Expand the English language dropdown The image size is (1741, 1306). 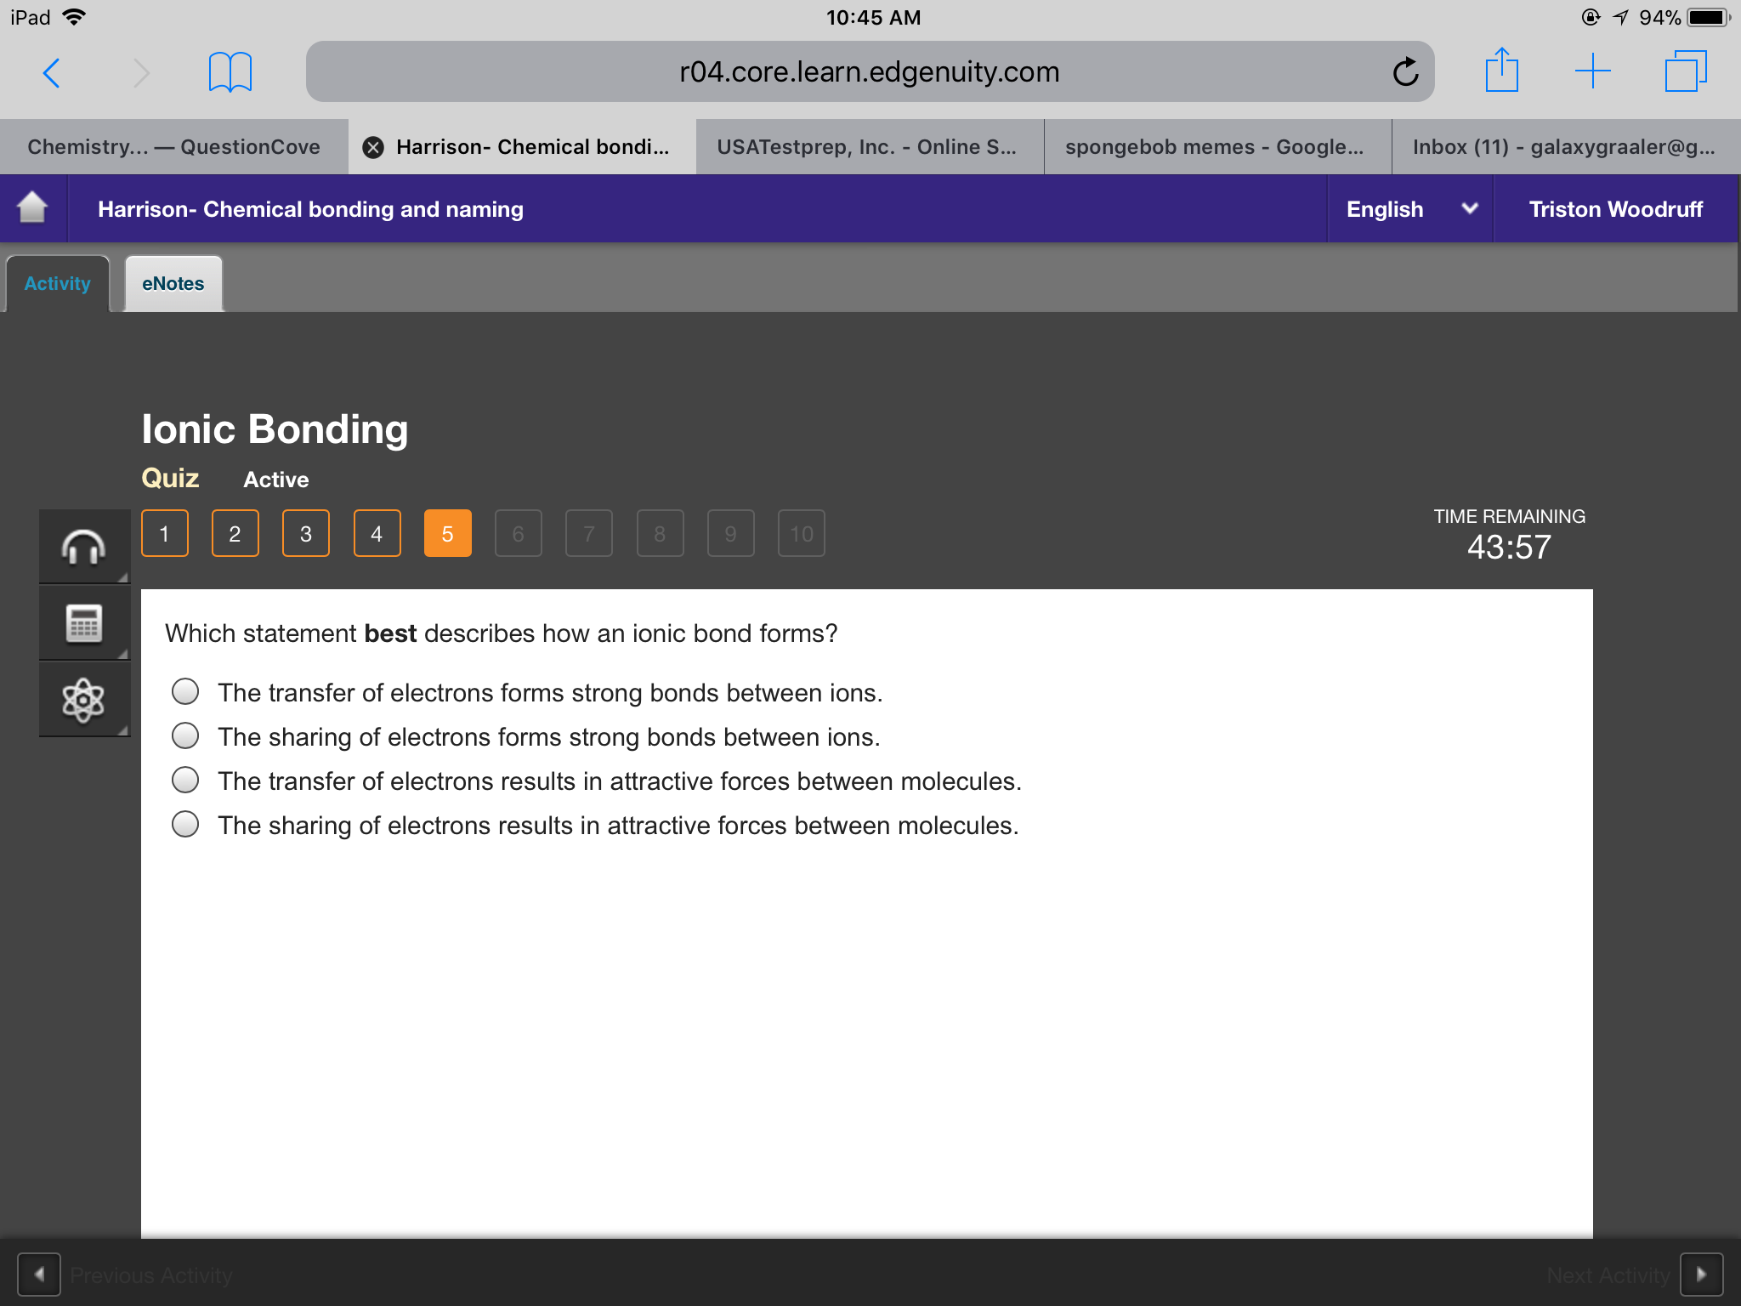1411,209
